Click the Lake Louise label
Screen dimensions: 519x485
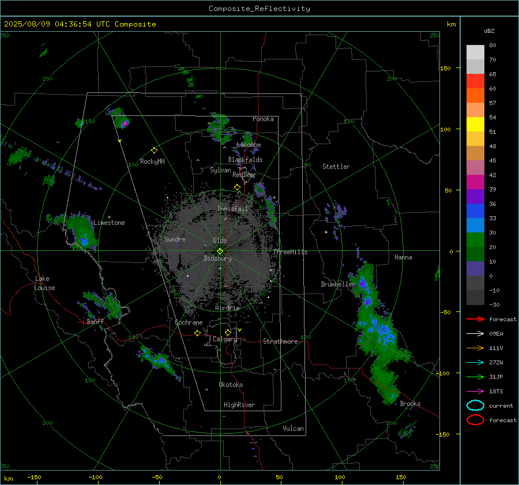pyautogui.click(x=44, y=283)
